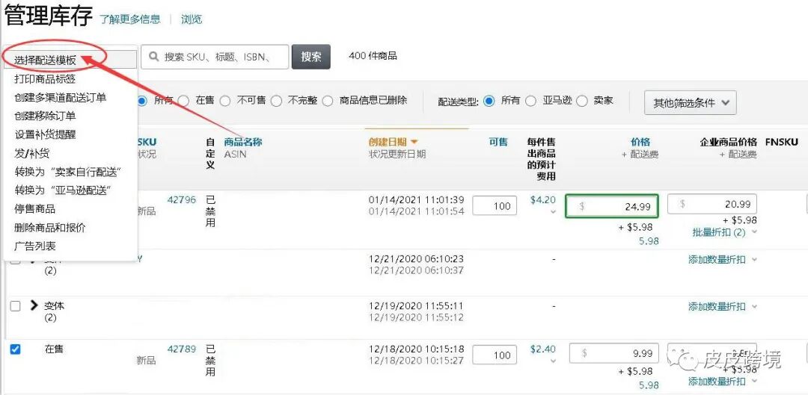808x395 pixels.
Task: Select the 不可售 status radio button
Action: coord(225,101)
